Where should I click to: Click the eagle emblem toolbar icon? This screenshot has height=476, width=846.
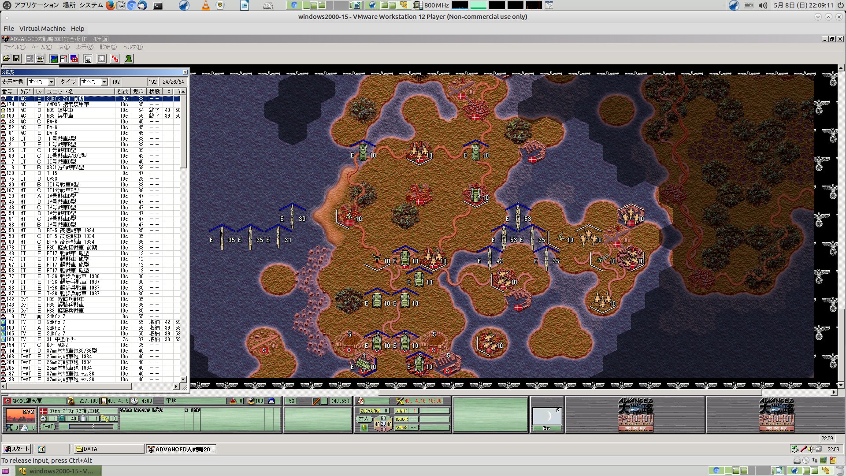click(x=40, y=59)
